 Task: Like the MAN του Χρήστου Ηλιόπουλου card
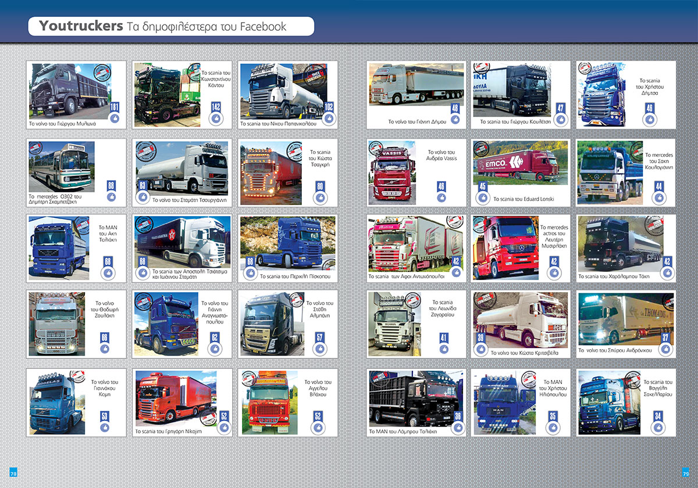(553, 428)
